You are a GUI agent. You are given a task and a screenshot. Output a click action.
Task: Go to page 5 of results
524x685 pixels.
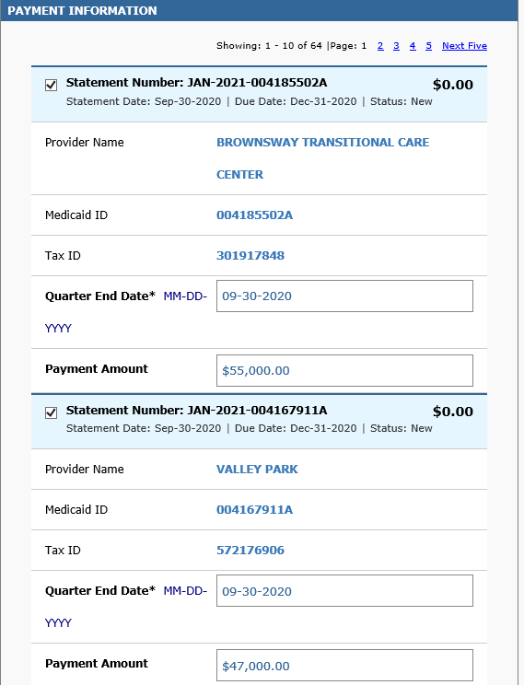[428, 46]
